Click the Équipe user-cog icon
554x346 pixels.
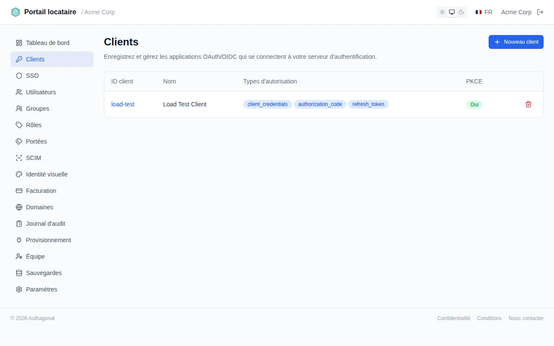(x=19, y=256)
